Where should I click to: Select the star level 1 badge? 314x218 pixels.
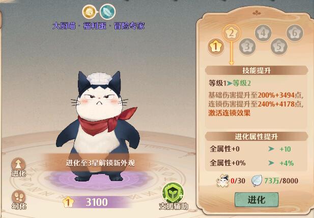click(x=216, y=47)
